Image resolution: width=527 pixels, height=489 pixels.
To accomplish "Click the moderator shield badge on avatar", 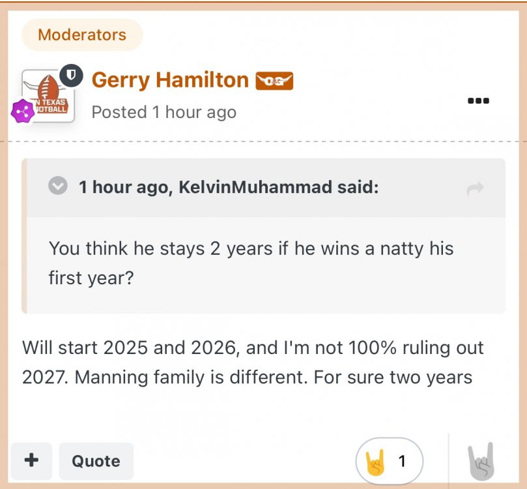I will (x=71, y=77).
